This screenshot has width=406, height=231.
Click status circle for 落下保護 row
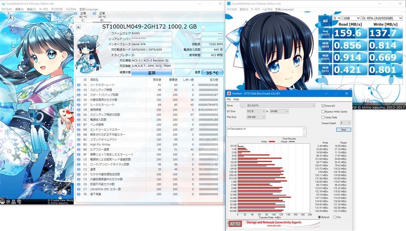(x=79, y=194)
